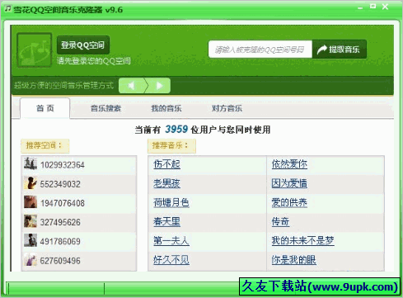
Task: Open the song link 我的未来不是梦
Action: point(302,241)
